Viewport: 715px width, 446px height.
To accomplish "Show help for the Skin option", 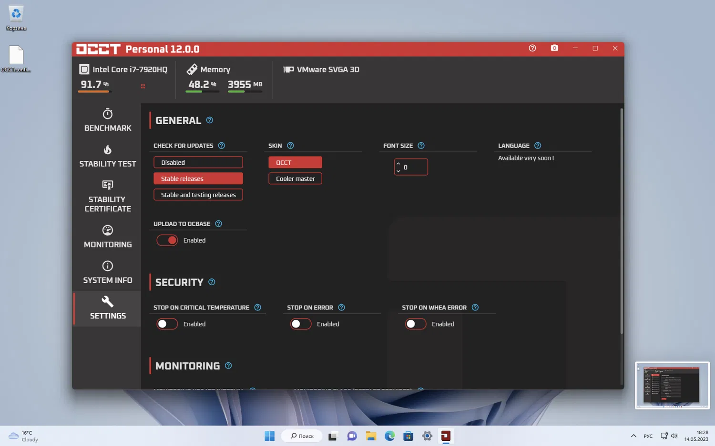I will [290, 146].
